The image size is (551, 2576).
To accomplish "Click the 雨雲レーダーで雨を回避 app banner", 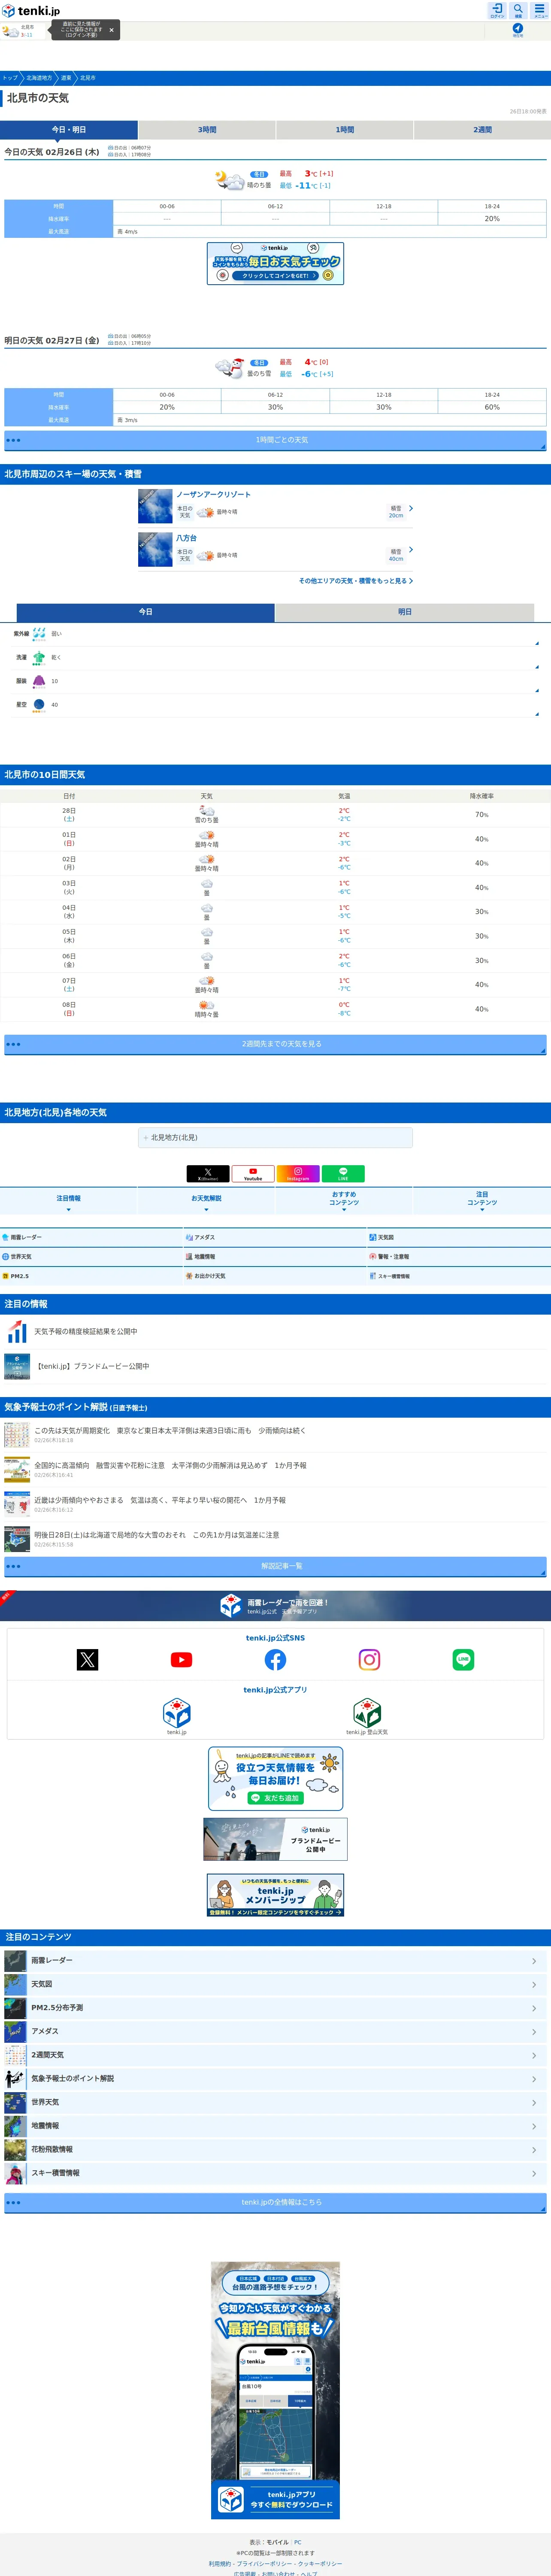I will pyautogui.click(x=275, y=1606).
